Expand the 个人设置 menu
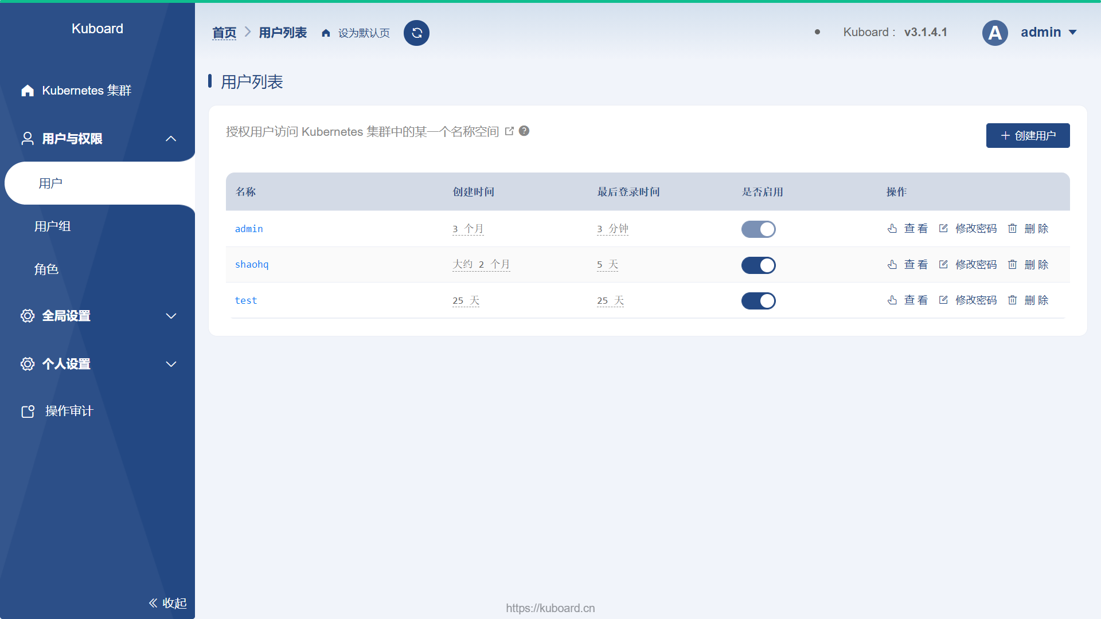The width and height of the screenshot is (1101, 619). [66, 364]
